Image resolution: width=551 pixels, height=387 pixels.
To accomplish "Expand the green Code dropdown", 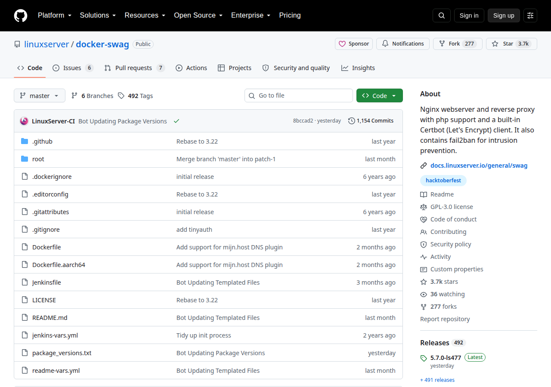I will point(380,95).
